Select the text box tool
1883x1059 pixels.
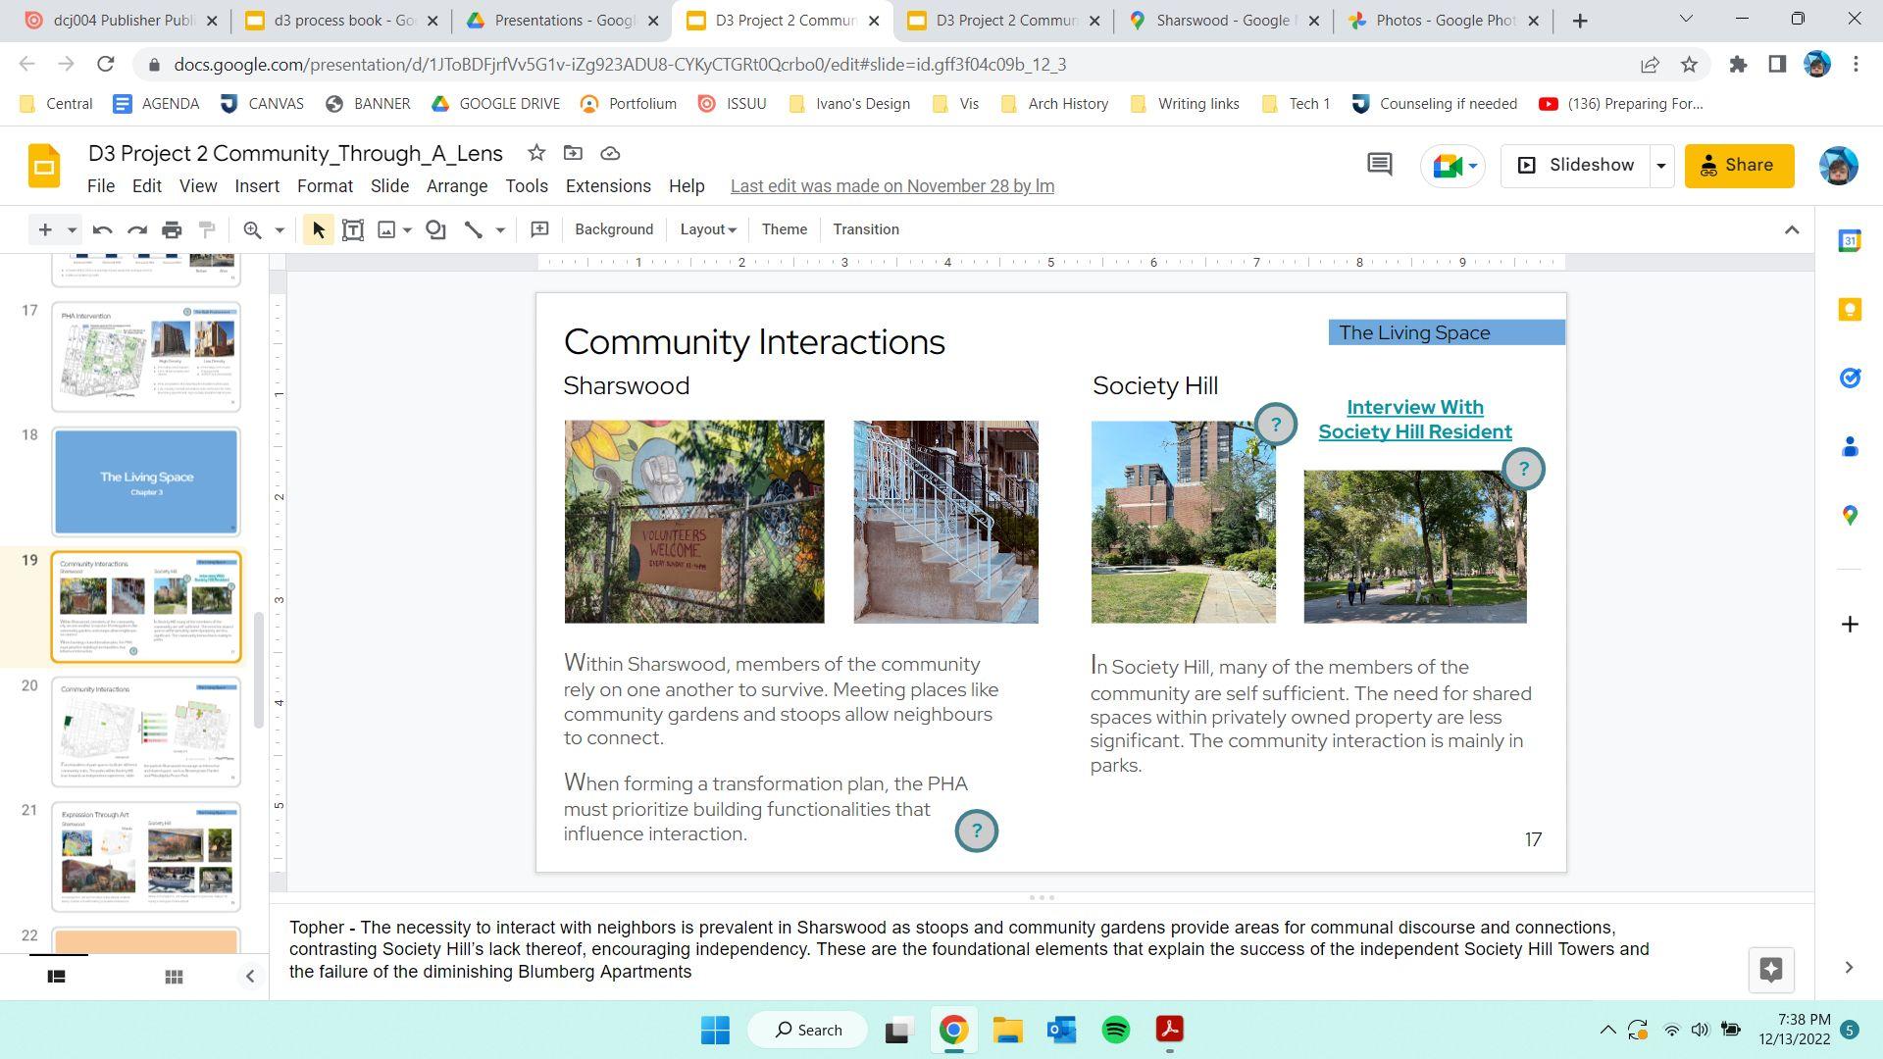click(x=353, y=229)
